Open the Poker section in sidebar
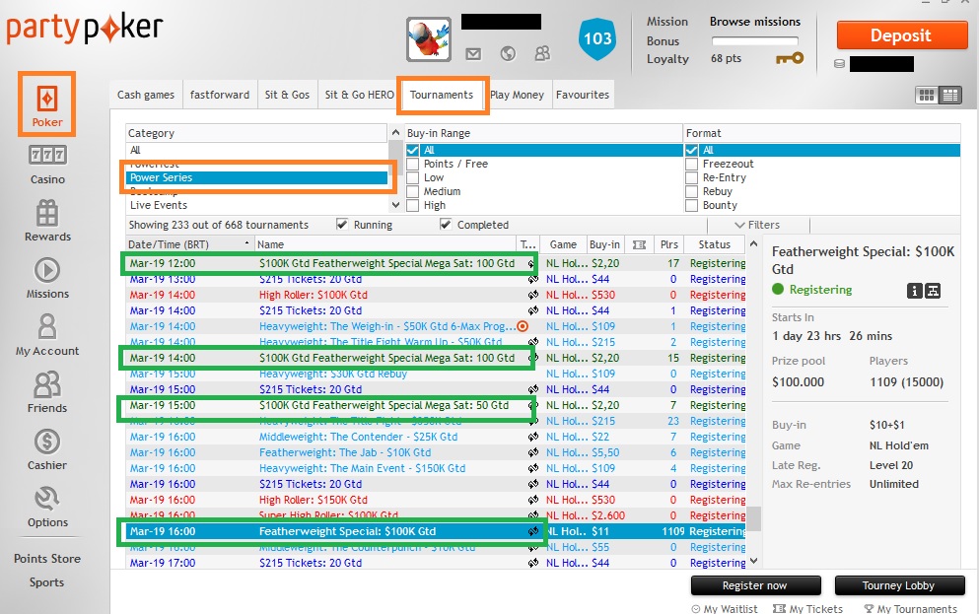979x614 pixels. (47, 104)
